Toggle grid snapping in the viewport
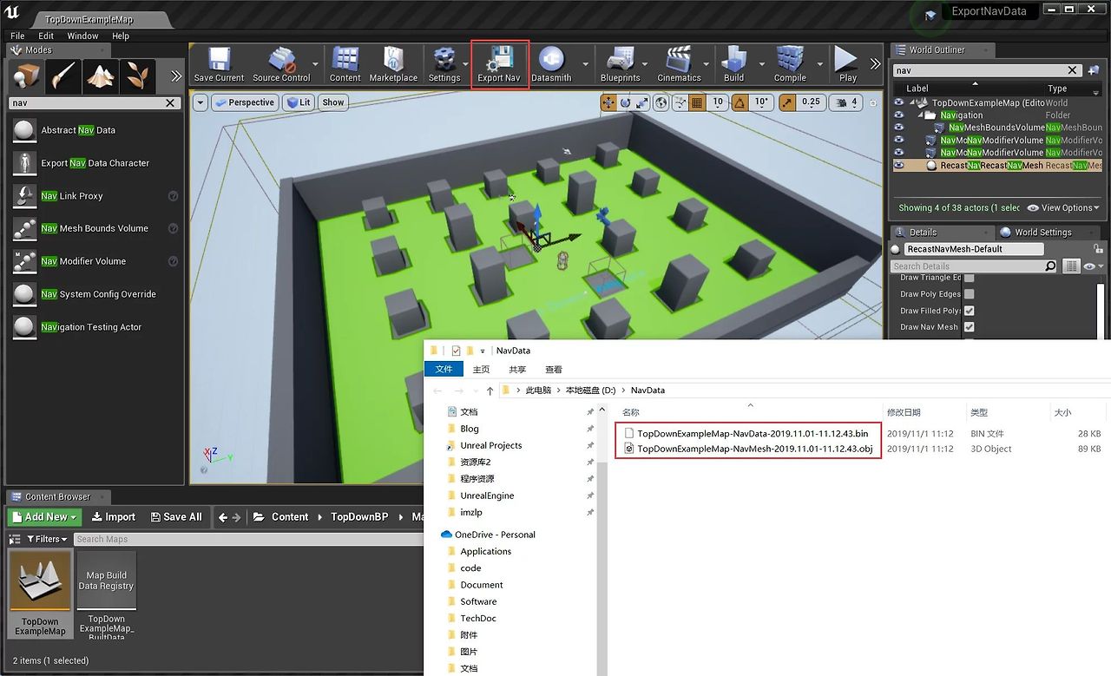Image resolution: width=1111 pixels, height=676 pixels. [697, 102]
